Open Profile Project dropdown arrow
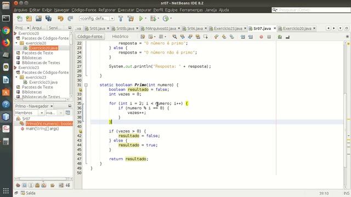Image resolution: width=351 pixels, height=197 pixels. pos(171,19)
